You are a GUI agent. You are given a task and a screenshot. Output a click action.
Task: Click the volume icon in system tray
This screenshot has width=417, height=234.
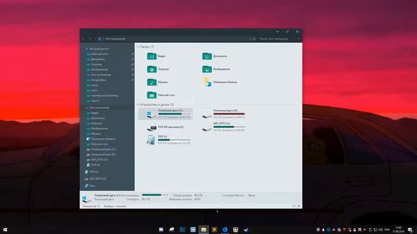[x=381, y=229]
